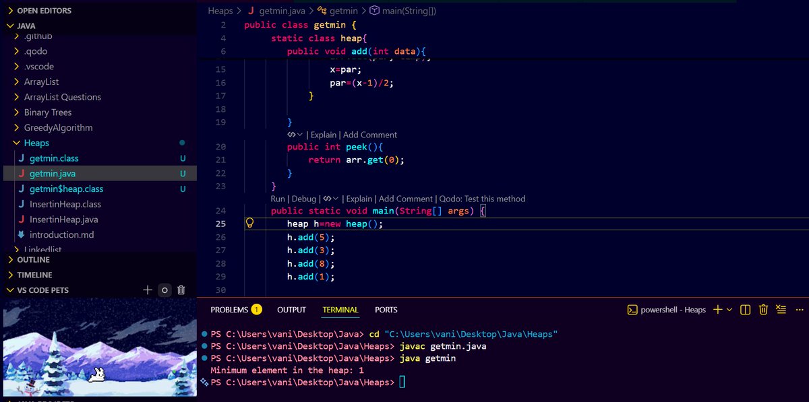
Task: Click the powershell terminal icon
Action: (632, 310)
